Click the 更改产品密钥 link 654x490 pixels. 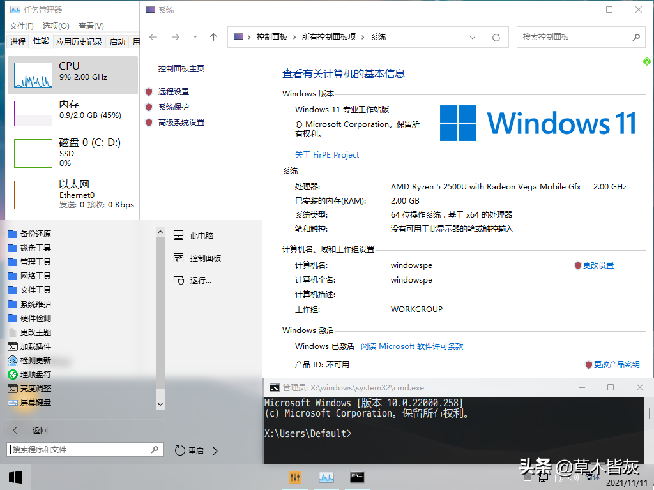616,364
